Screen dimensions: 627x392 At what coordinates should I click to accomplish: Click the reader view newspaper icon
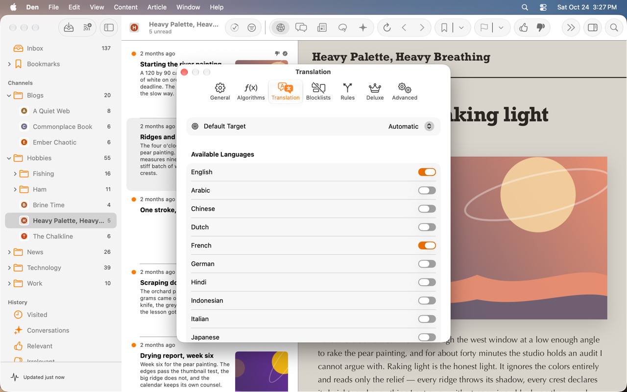coord(322,28)
